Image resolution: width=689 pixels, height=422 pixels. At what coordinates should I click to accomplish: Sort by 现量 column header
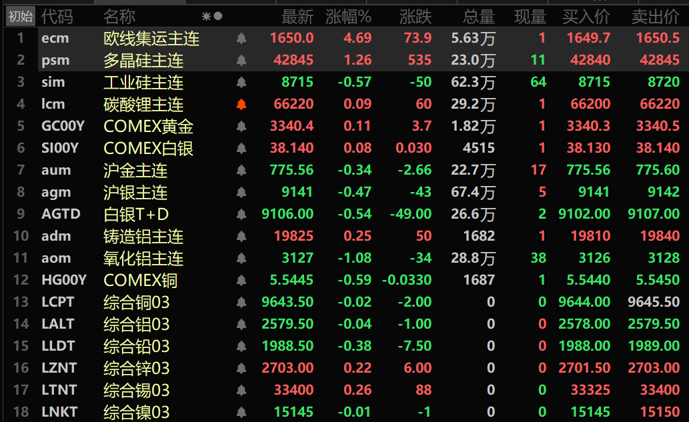click(530, 17)
